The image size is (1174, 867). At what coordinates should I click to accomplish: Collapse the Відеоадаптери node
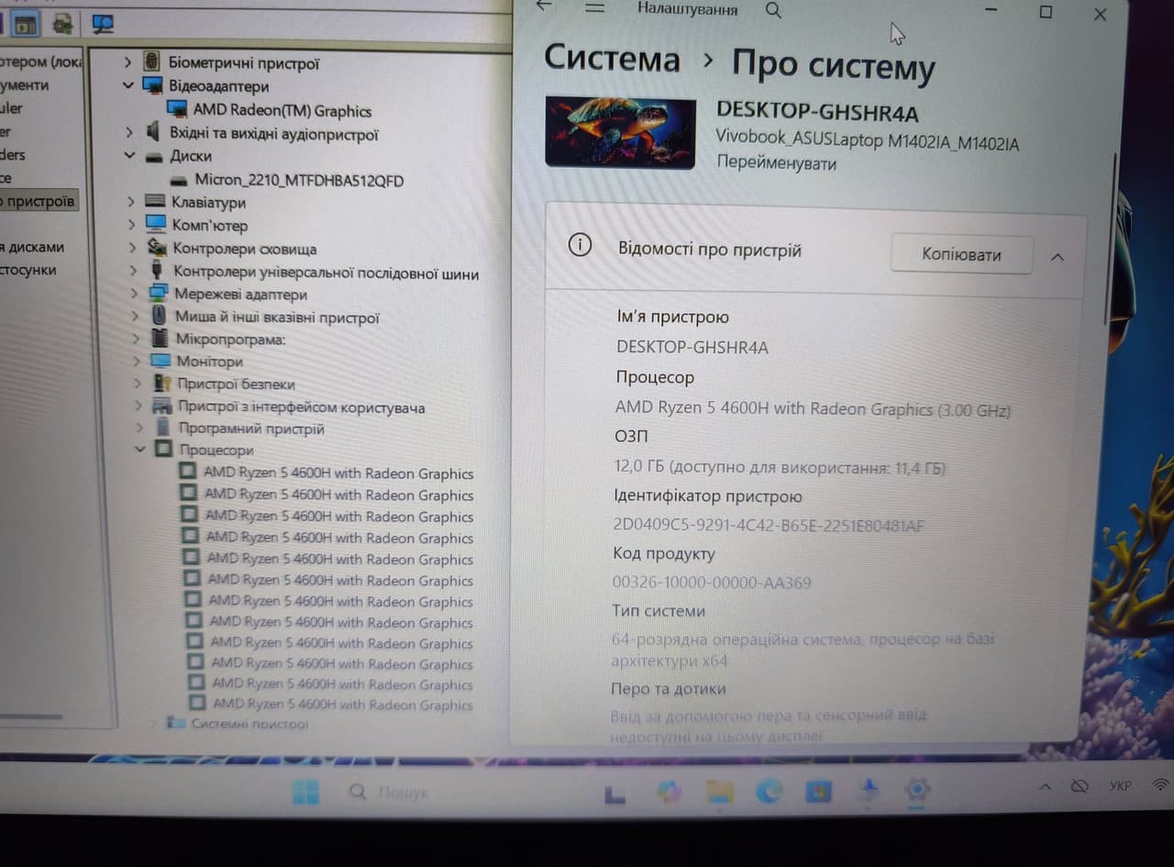click(x=127, y=85)
